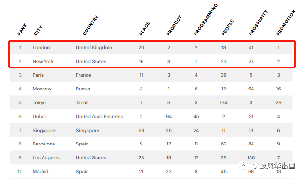Select the London city cell

41,48
